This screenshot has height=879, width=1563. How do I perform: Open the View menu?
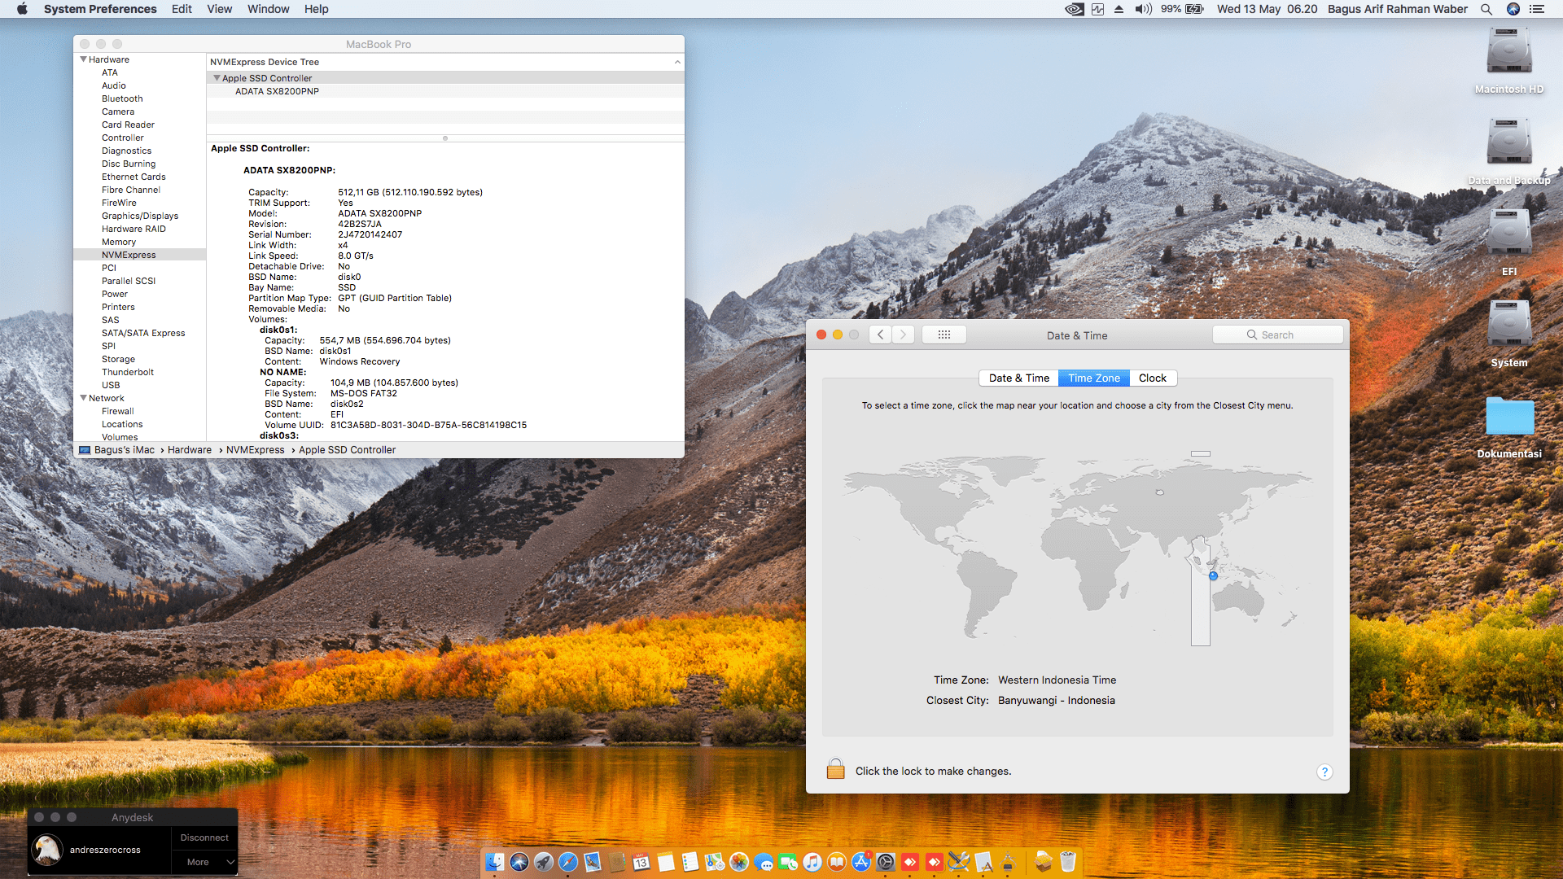219,9
